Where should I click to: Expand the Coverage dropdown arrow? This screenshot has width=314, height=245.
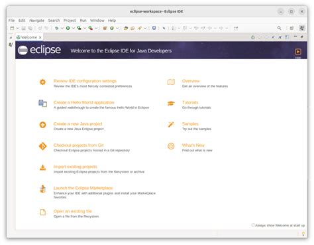[85, 28]
